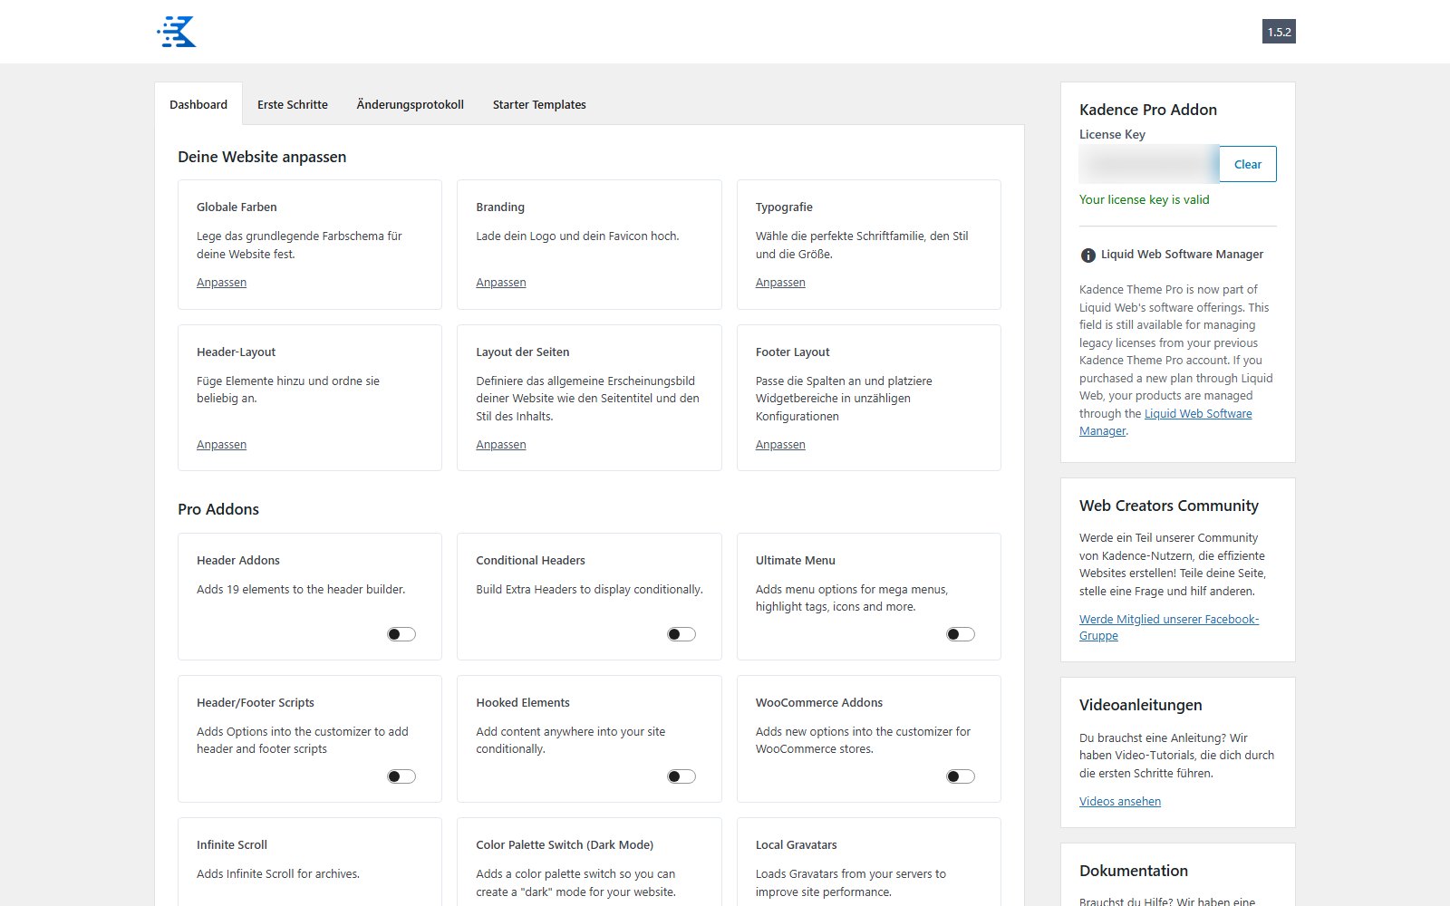Click Color Palette Switch (Dark Mode) title
The image size is (1450, 906).
pyautogui.click(x=565, y=845)
